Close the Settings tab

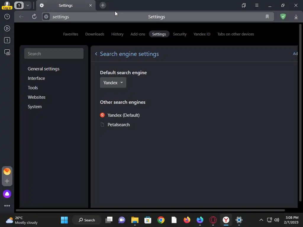click(x=91, y=5)
